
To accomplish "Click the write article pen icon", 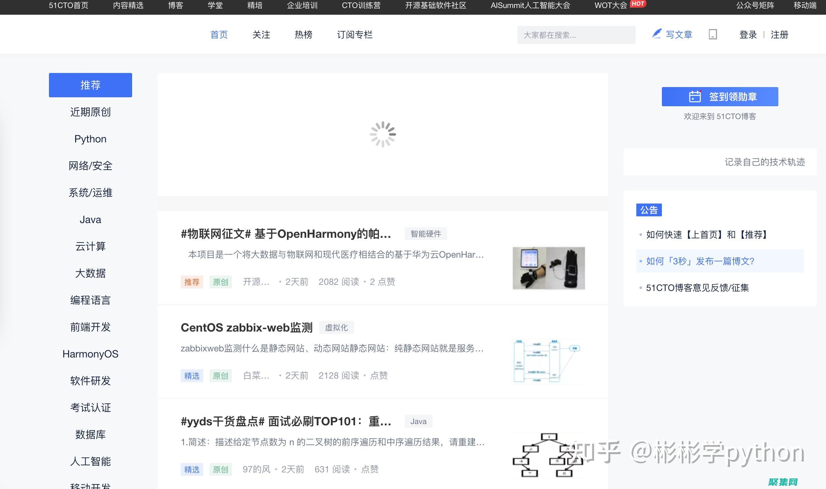I will (x=657, y=34).
